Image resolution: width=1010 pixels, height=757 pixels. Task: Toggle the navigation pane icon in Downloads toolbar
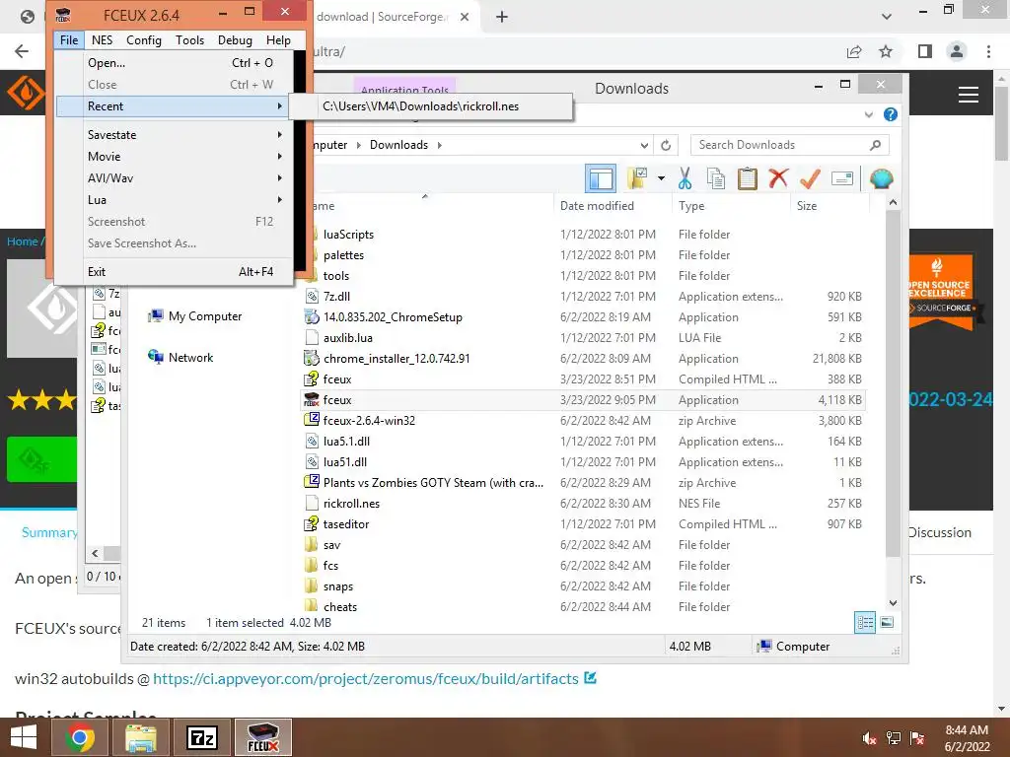click(601, 178)
